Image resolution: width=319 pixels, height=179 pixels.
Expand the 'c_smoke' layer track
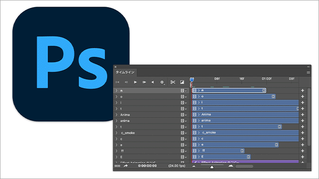coord(117,133)
